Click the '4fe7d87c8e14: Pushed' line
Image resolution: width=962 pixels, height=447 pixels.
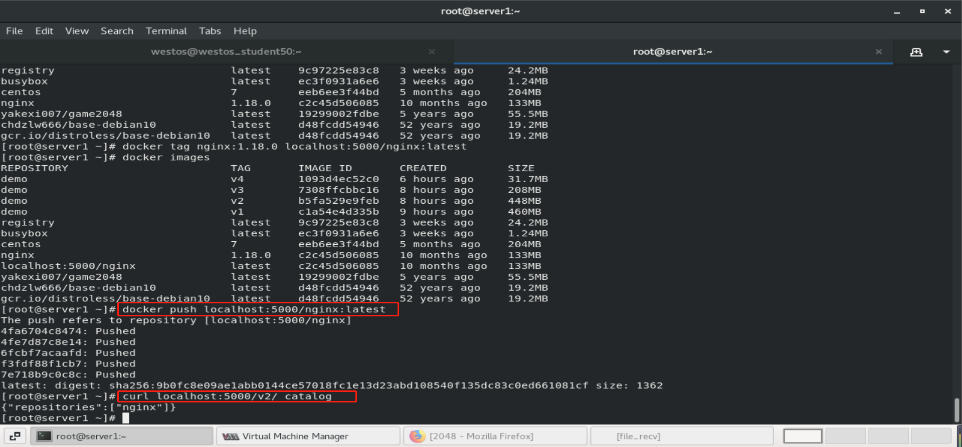68,342
